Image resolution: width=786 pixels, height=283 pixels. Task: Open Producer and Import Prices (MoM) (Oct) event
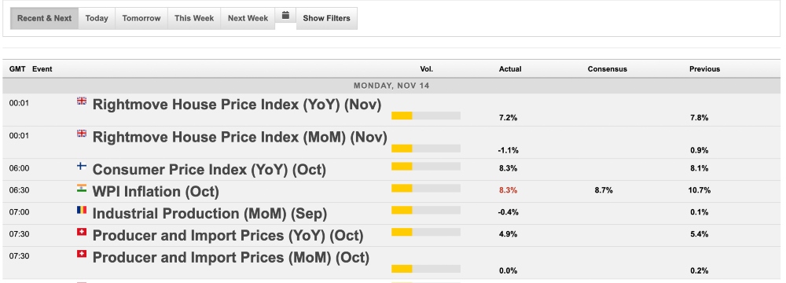231,258
